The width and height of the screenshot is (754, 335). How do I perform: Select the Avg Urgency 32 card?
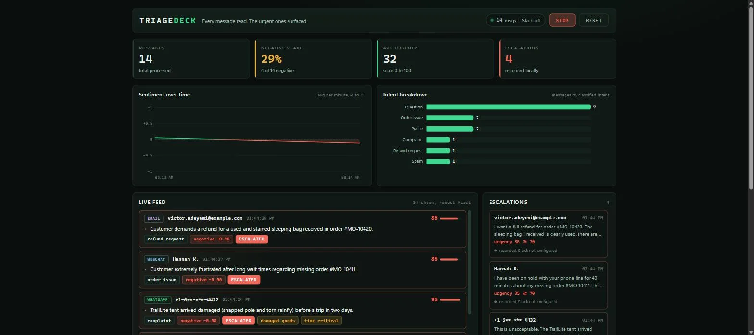point(435,59)
